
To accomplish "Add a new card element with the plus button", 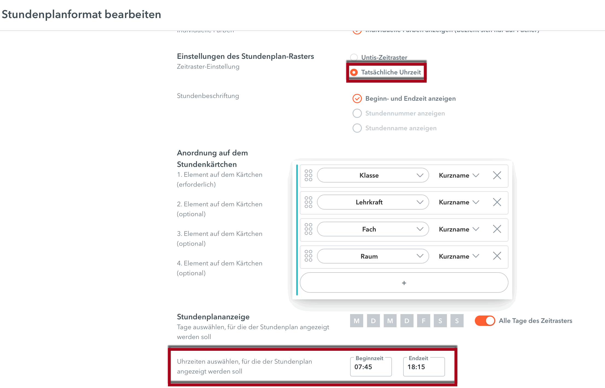I will [404, 283].
